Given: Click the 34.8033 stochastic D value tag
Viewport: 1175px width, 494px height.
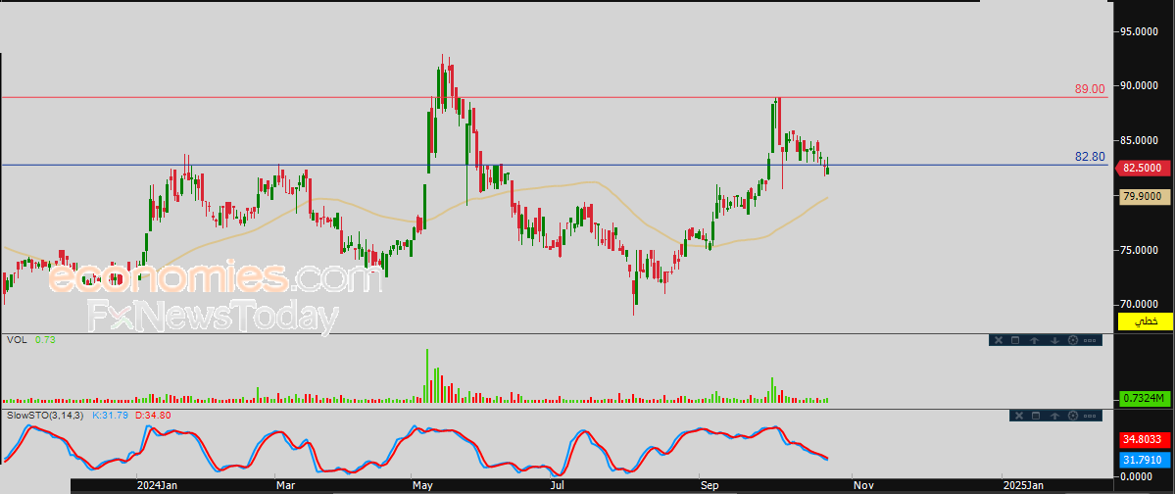Looking at the screenshot, I should point(1145,440).
